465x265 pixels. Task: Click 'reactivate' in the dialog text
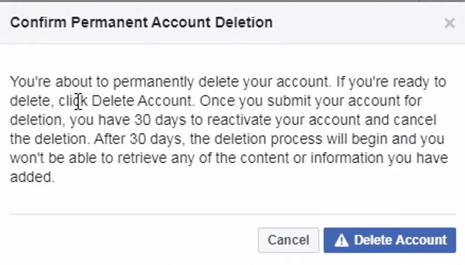(239, 120)
